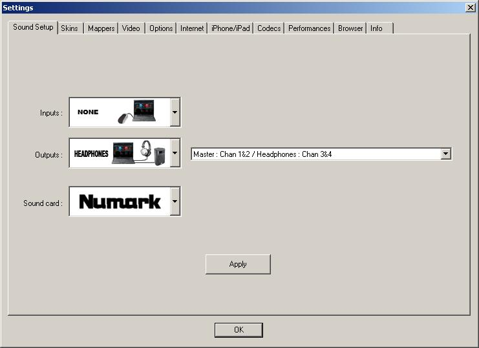The width and height of the screenshot is (479, 348).
Task: Switch to the Internet tab
Action: click(x=192, y=28)
